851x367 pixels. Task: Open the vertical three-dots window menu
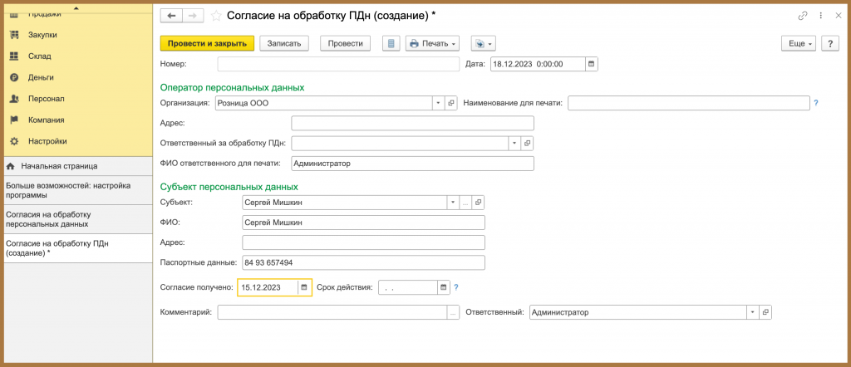[821, 16]
